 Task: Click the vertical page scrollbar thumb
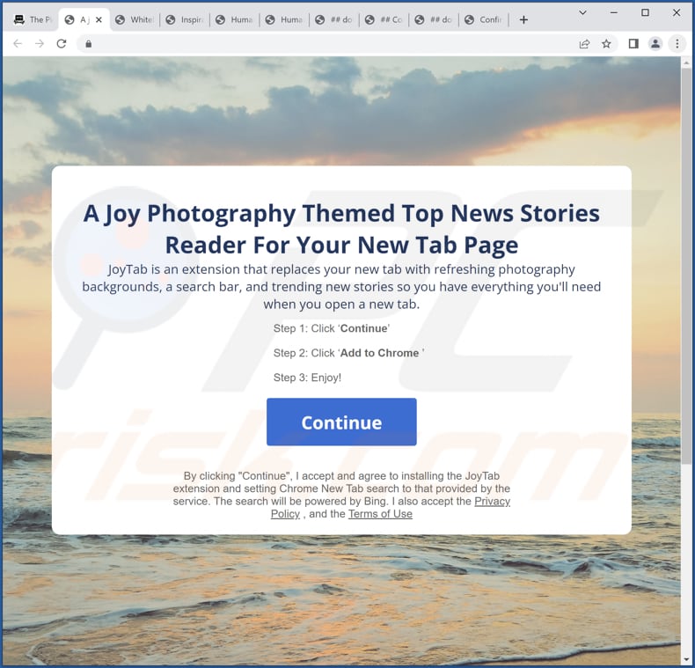point(686,266)
